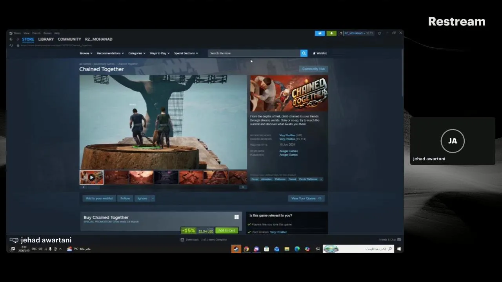
Task: Open the Microsoft Store taskbar icon
Action: [266, 249]
